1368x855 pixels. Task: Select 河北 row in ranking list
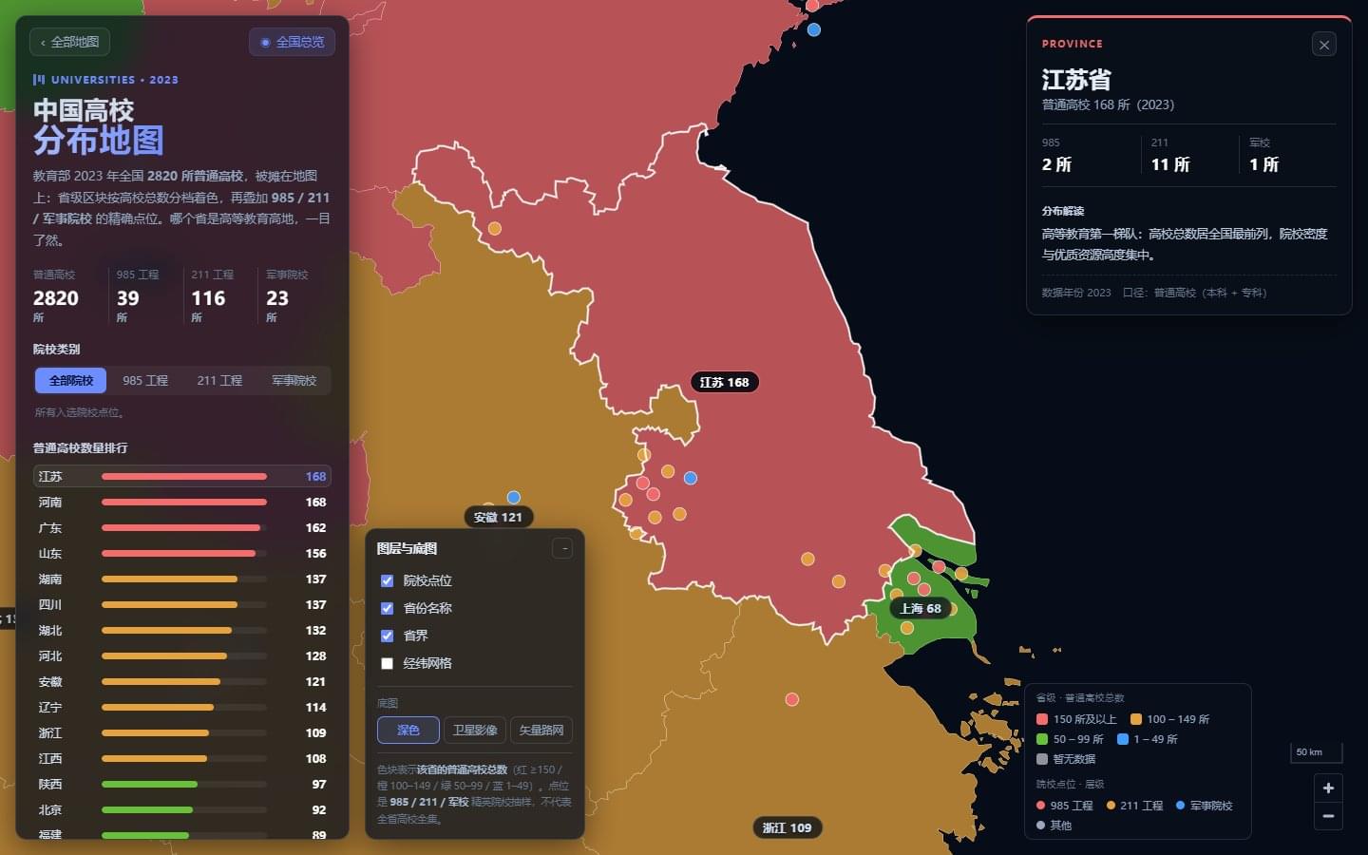182,655
